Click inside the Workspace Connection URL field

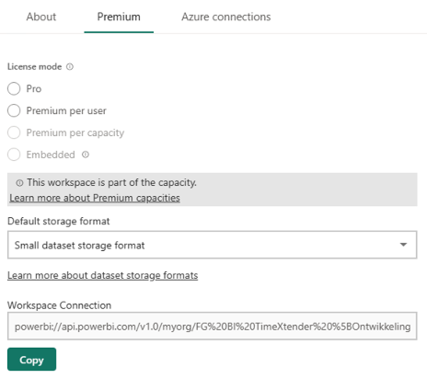pos(212,326)
